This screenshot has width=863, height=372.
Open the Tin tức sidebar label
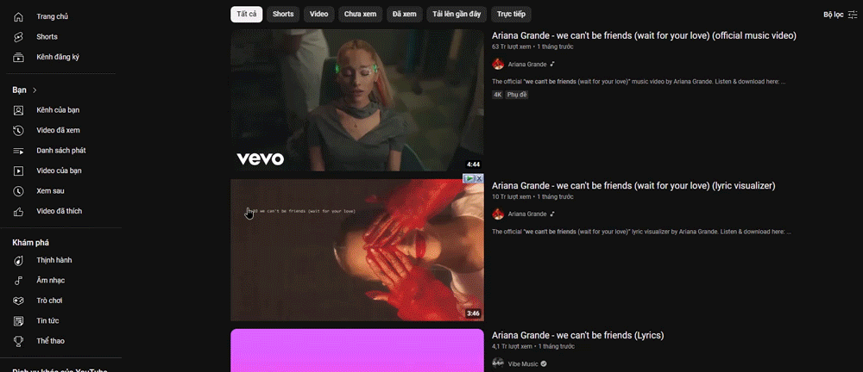coord(47,321)
